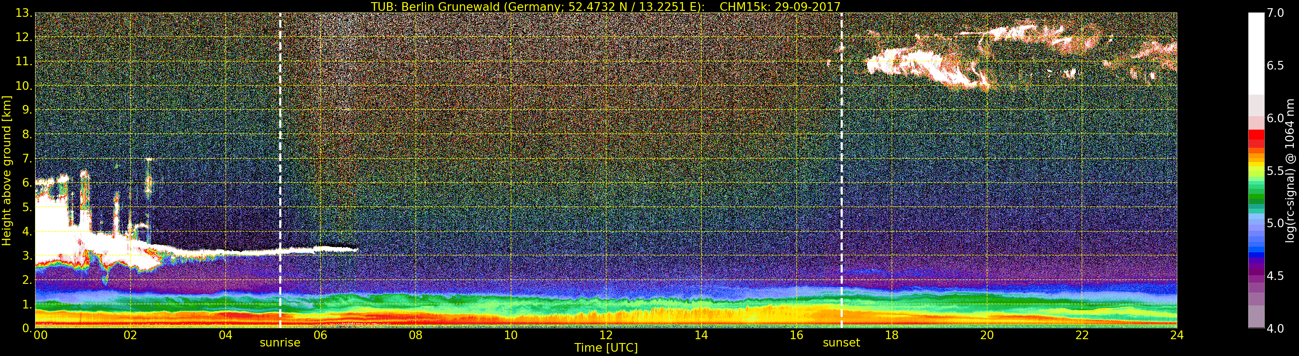1299x356 pixels.
Task: Select the "Height above ground [km]" axis label
Action: (x=6, y=170)
